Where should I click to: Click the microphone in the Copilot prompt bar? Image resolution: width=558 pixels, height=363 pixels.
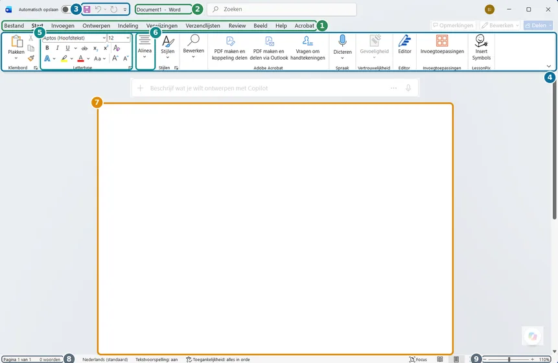click(408, 88)
